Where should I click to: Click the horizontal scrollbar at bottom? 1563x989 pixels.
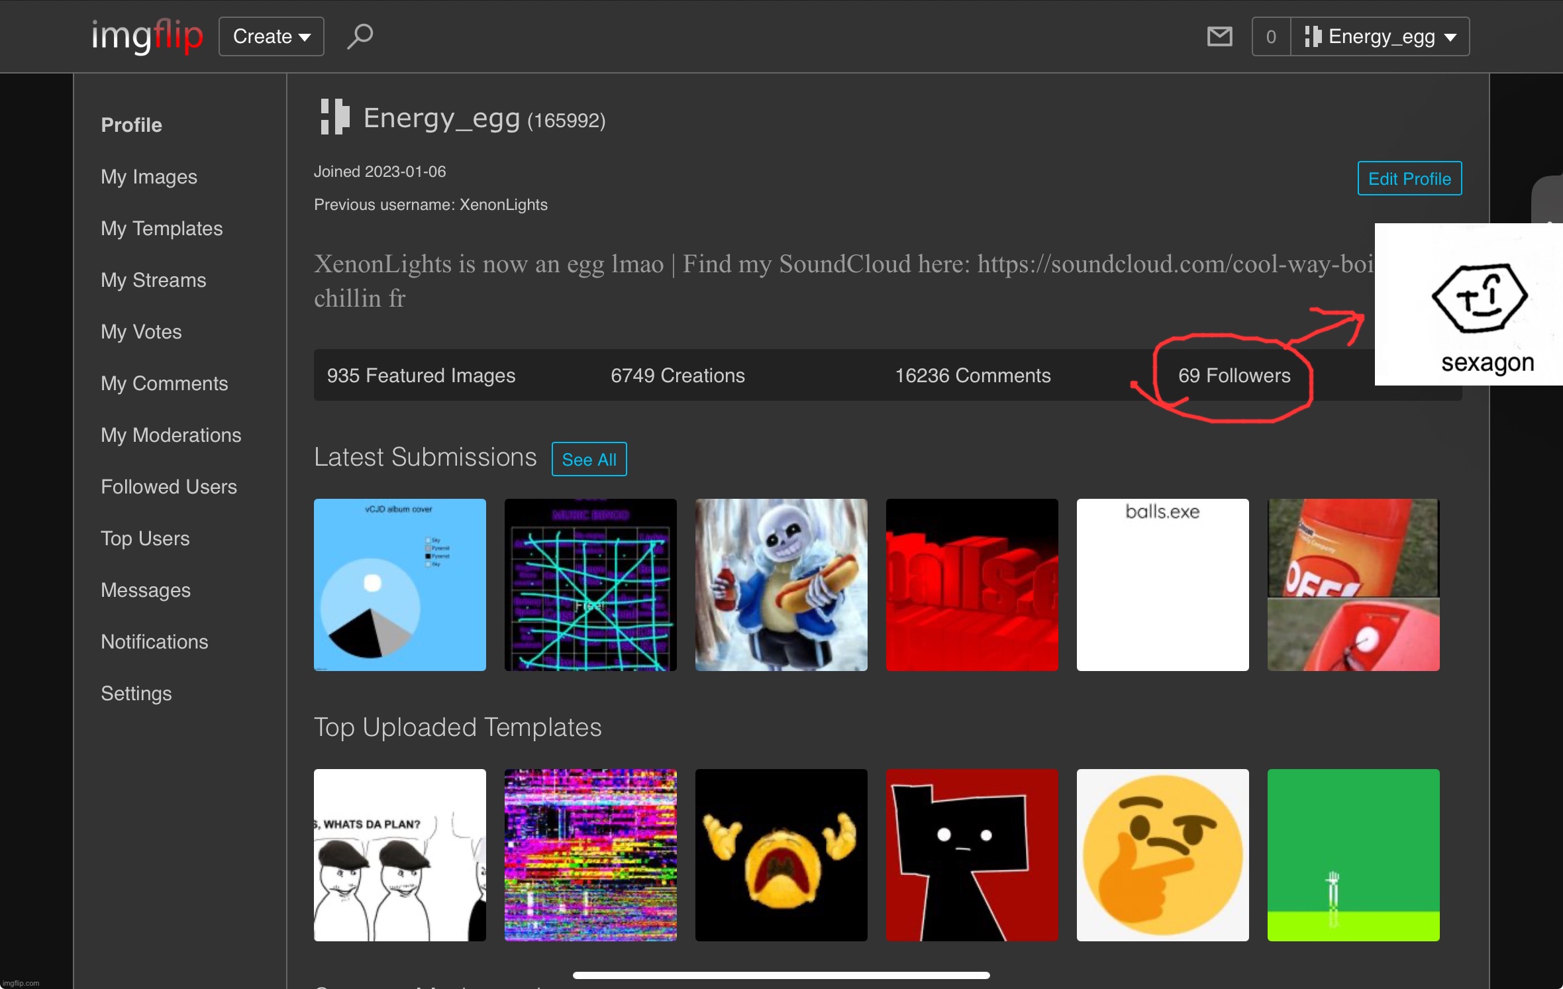click(781, 975)
